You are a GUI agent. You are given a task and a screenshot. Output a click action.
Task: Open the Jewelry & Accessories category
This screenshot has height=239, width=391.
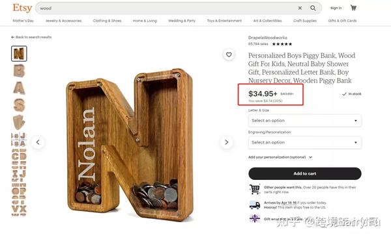pyautogui.click(x=63, y=21)
